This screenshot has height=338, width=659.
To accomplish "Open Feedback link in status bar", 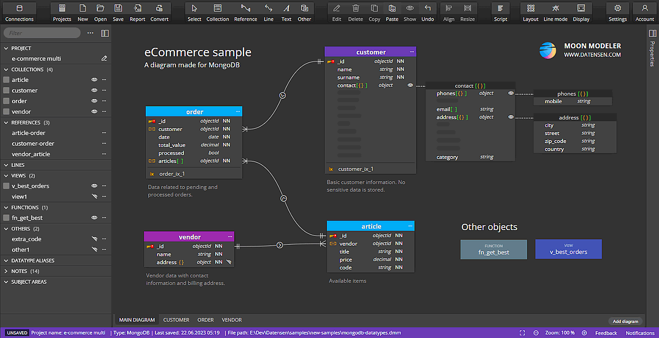I will click(606, 333).
